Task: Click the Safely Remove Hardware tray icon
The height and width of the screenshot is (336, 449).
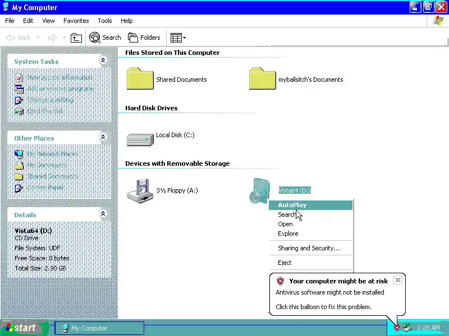Action: 407,328
